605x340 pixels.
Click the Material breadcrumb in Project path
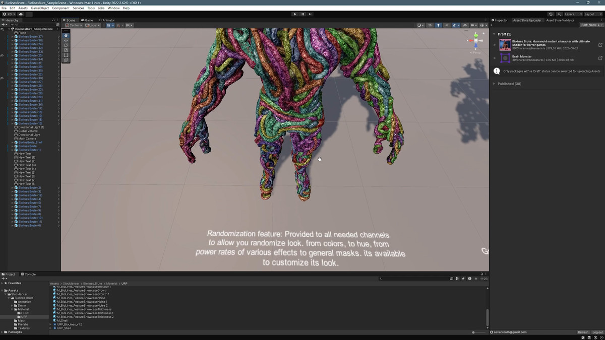coord(112,284)
